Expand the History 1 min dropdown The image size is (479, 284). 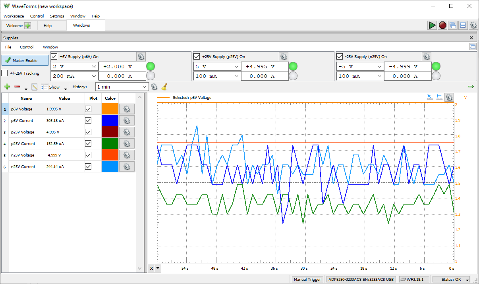pos(122,87)
